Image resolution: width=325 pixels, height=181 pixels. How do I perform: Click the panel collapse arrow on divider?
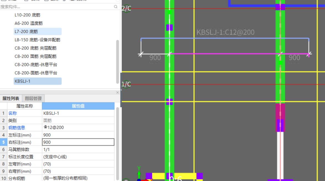click(x=121, y=90)
